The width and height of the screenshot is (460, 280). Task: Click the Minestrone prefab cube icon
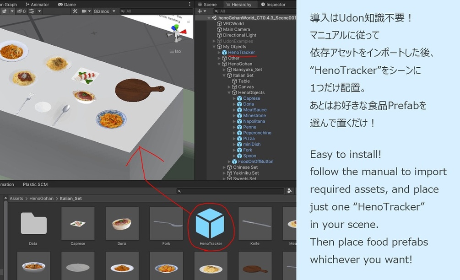coord(239,115)
